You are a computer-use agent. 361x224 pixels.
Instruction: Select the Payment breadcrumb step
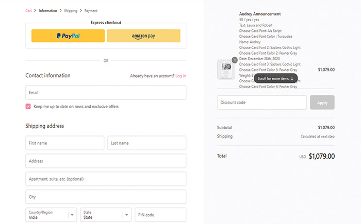(x=90, y=11)
